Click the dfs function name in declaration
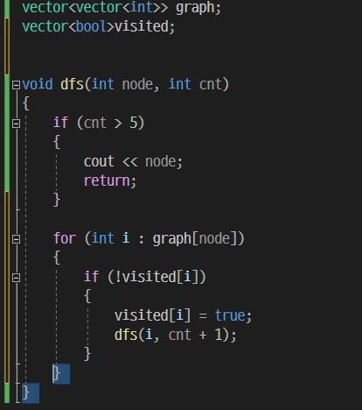This screenshot has width=362, height=410. point(72,84)
